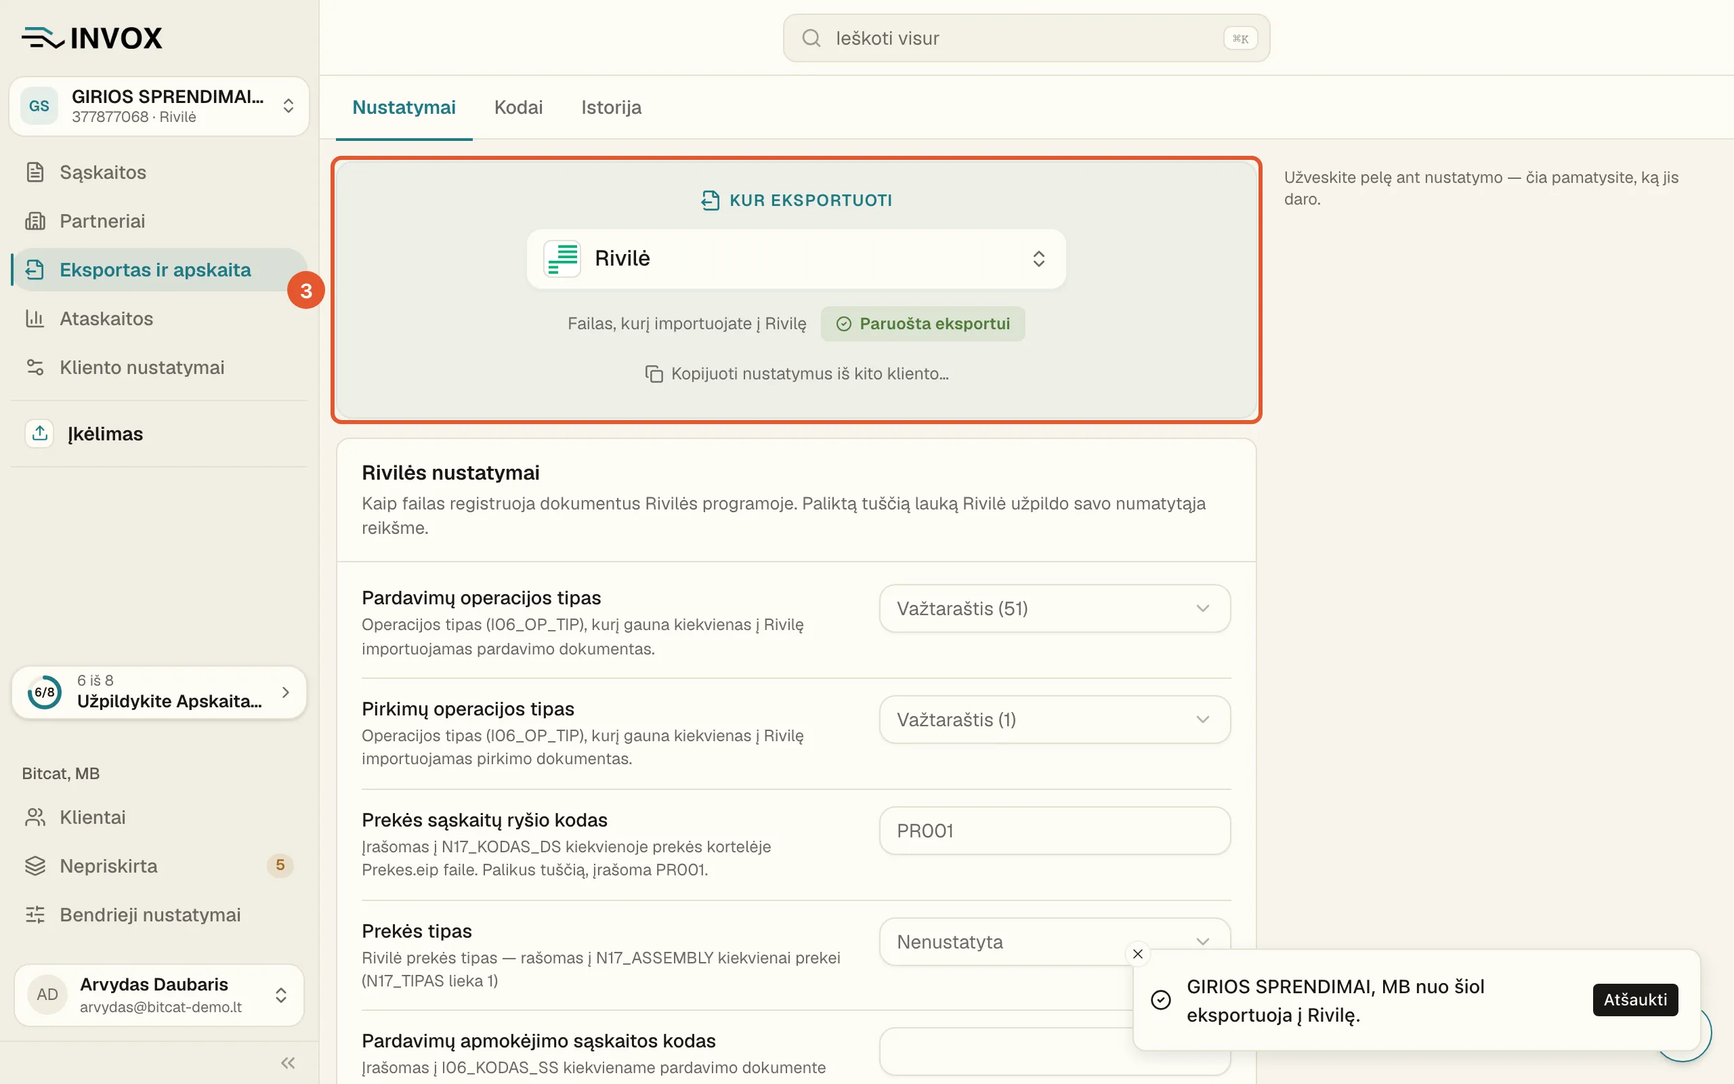Click the Ieškoti visur search field
Viewport: 1734px width, 1084px height.
click(1026, 38)
